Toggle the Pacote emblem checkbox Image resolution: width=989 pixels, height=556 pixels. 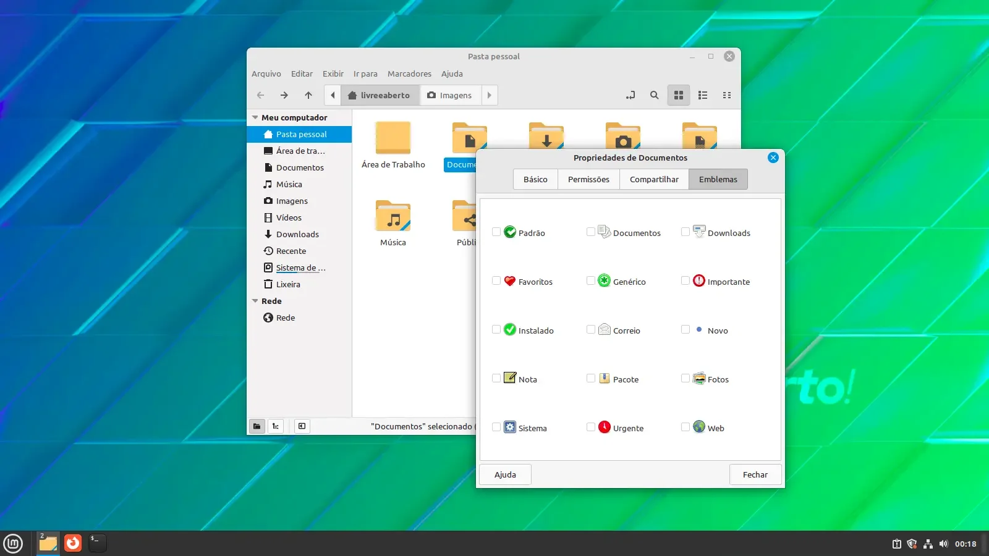(591, 378)
